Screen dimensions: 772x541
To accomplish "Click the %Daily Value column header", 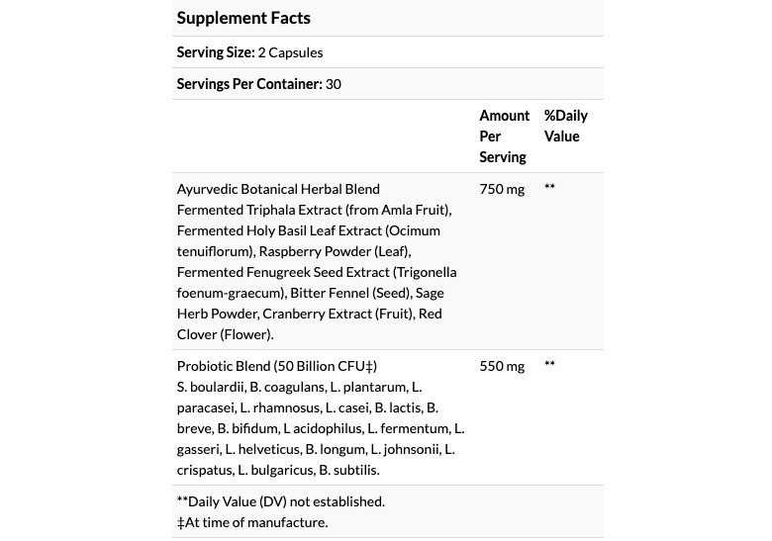I will click(565, 127).
